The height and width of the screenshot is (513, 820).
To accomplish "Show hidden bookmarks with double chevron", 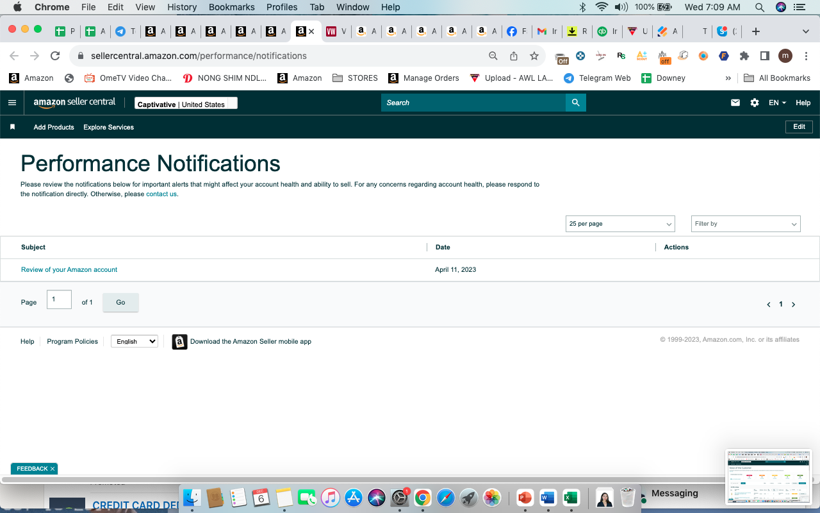I will [x=728, y=78].
